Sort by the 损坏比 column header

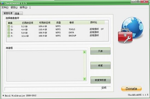(x=97, y=23)
